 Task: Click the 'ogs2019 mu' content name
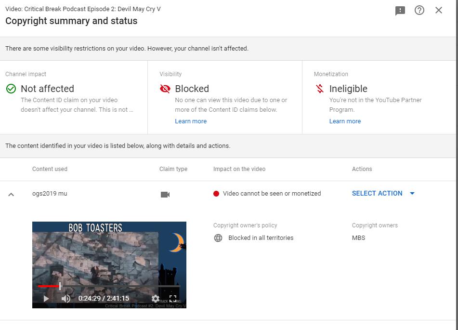point(50,194)
